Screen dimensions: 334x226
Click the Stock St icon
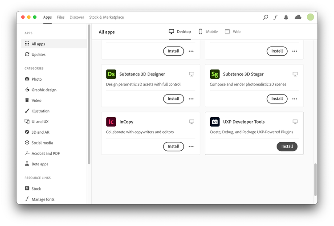click(x=27, y=188)
